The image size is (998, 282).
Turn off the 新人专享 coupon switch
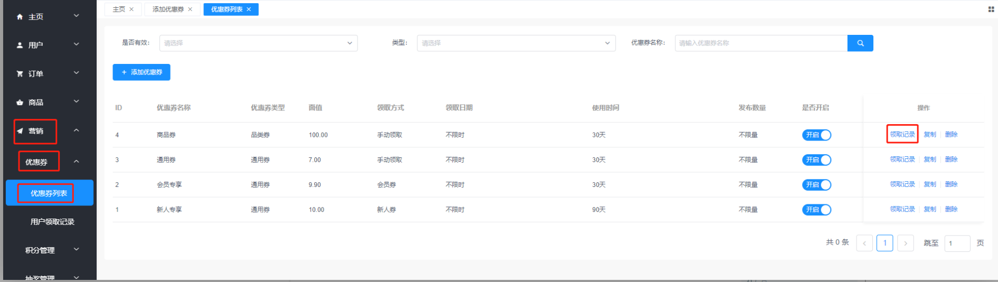(816, 210)
